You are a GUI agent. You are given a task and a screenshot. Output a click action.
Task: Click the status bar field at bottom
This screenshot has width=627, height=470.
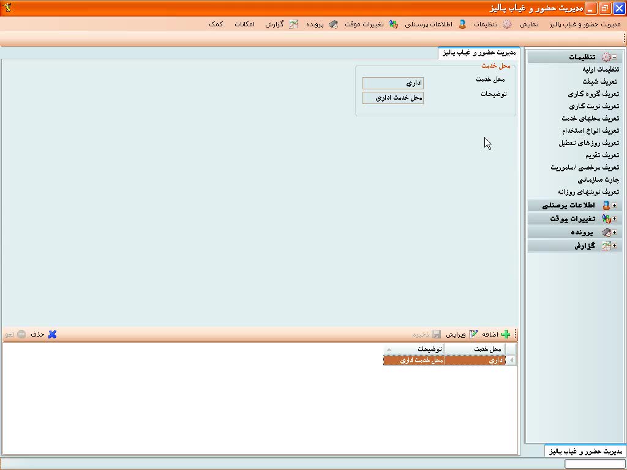pyautogui.click(x=595, y=464)
